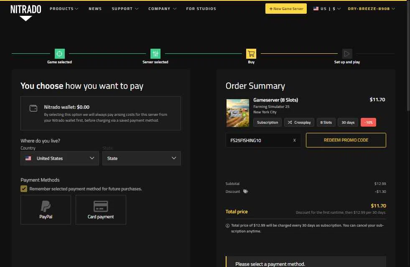Click the New Game Server button

tap(286, 9)
